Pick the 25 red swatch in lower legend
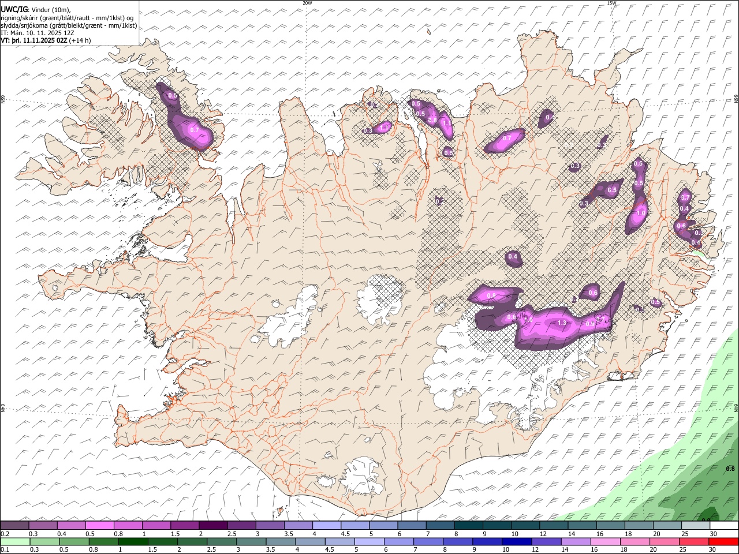The image size is (739, 554). pyautogui.click(x=694, y=542)
